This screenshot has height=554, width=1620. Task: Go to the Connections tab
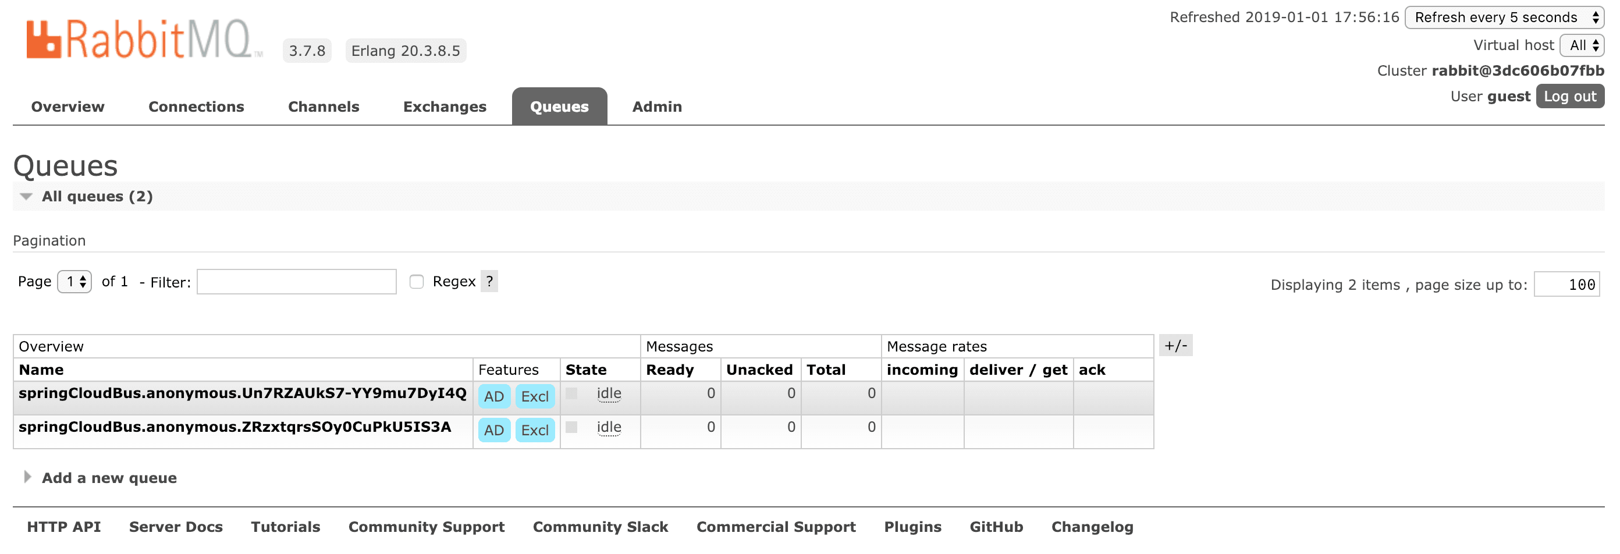click(196, 107)
